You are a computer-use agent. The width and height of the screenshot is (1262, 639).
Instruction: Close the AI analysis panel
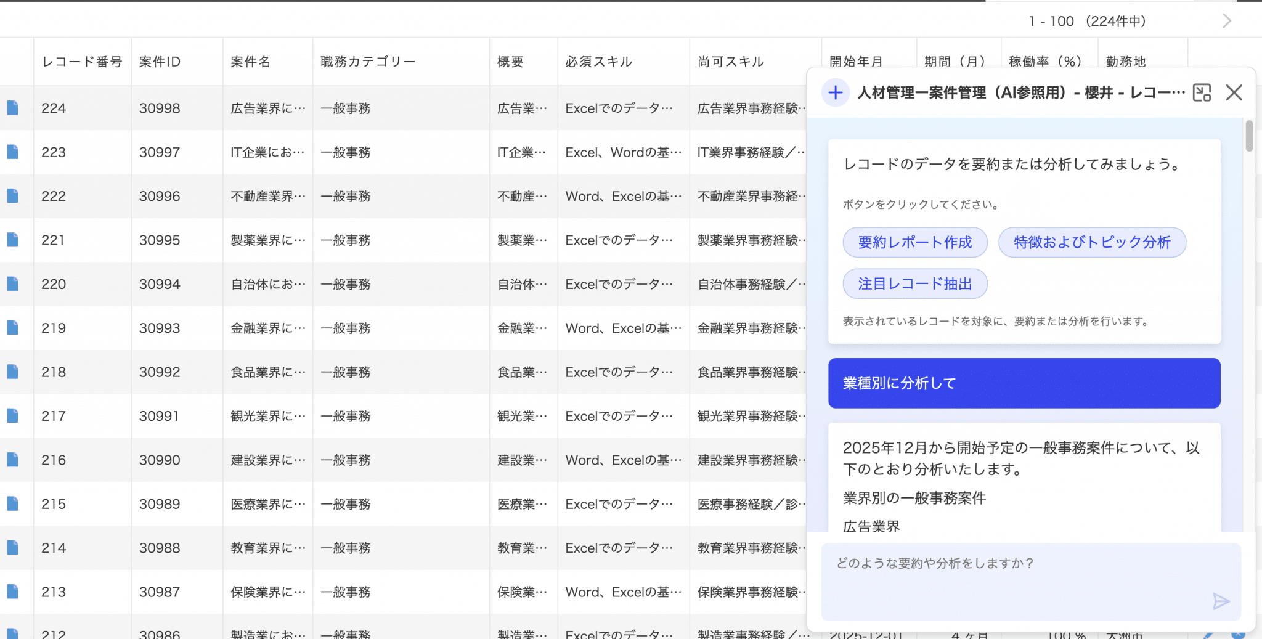coord(1234,93)
